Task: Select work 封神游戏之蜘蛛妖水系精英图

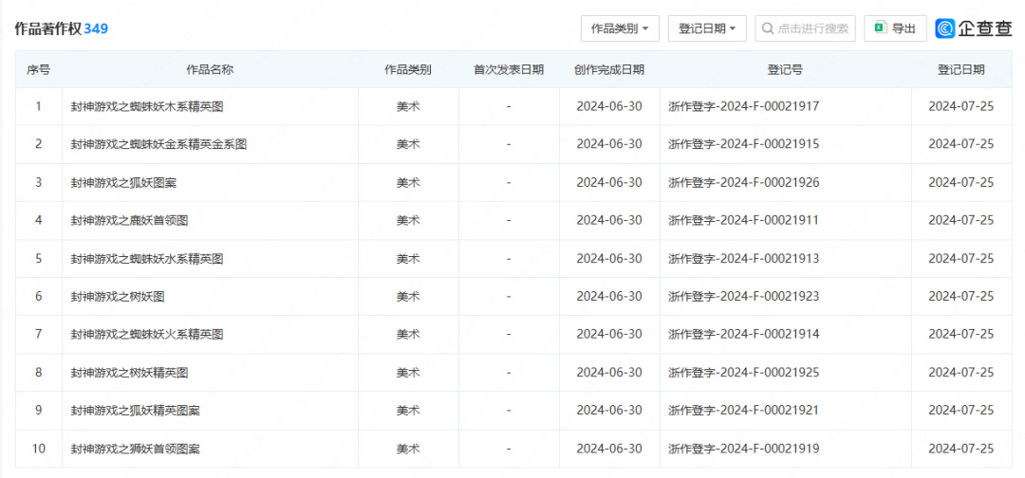Action: [147, 258]
